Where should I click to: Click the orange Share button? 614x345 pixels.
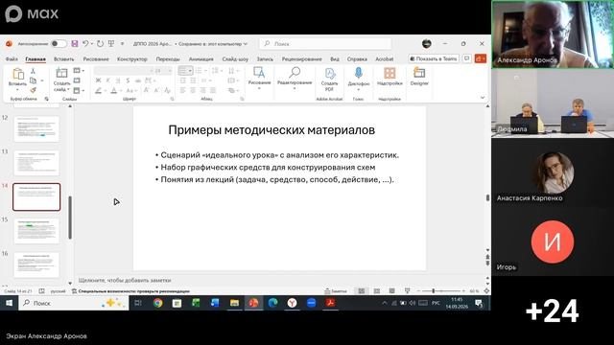pyautogui.click(x=481, y=58)
